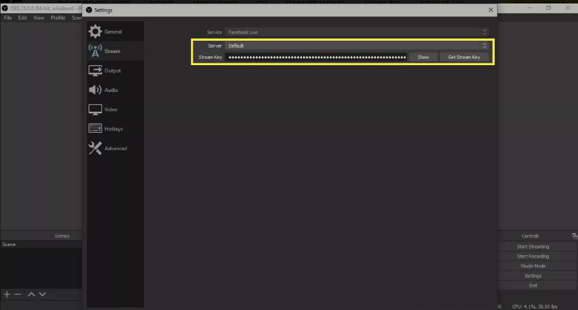Close the Settings dialog
The width and height of the screenshot is (578, 310).
tap(491, 10)
